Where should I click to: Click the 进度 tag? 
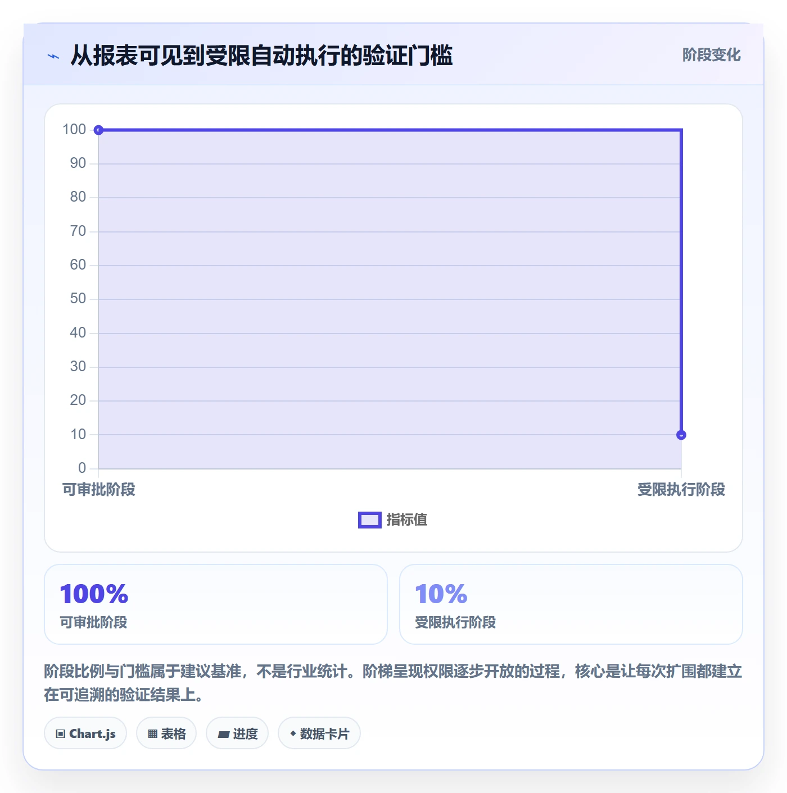coord(237,733)
